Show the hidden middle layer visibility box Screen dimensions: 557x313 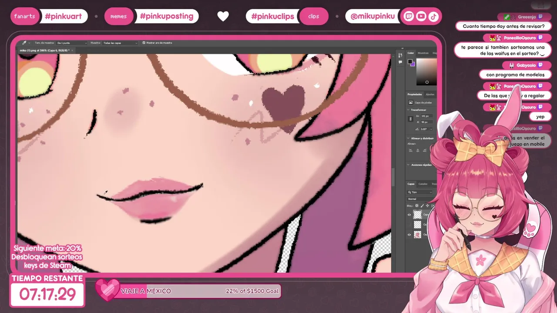(409, 225)
